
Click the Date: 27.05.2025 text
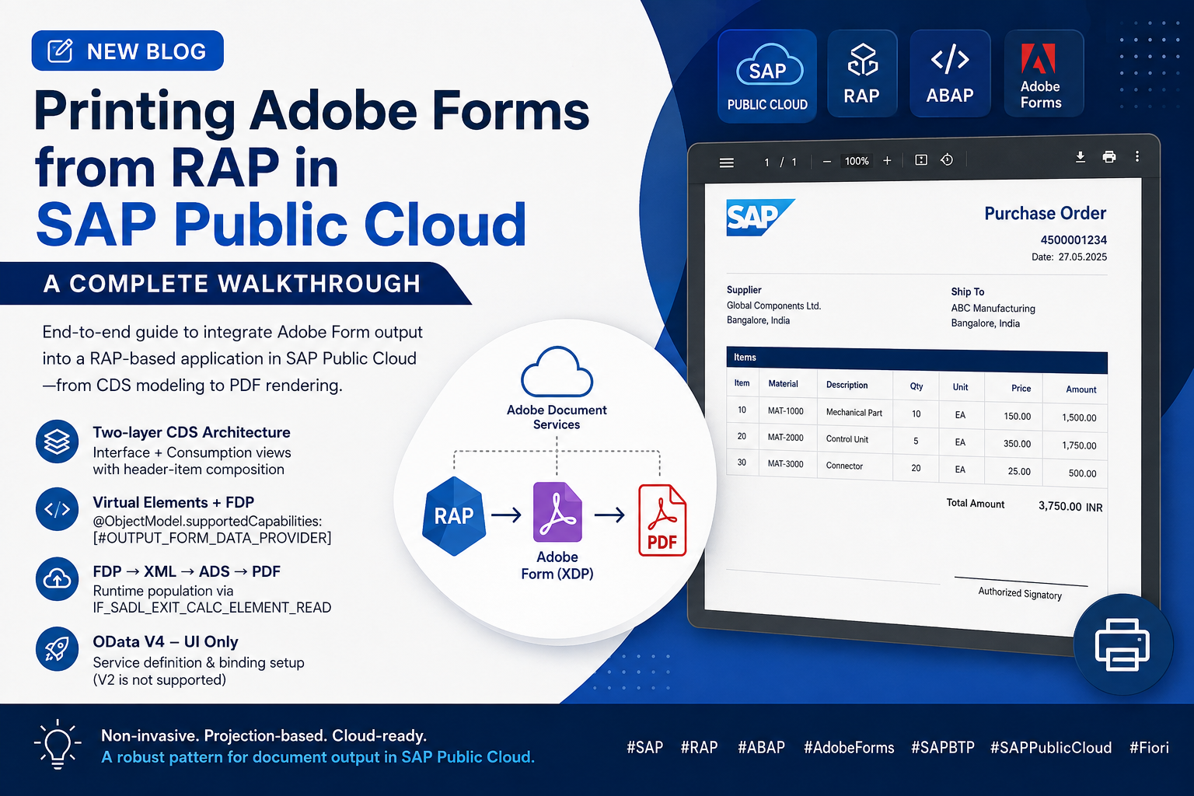click(x=1069, y=257)
